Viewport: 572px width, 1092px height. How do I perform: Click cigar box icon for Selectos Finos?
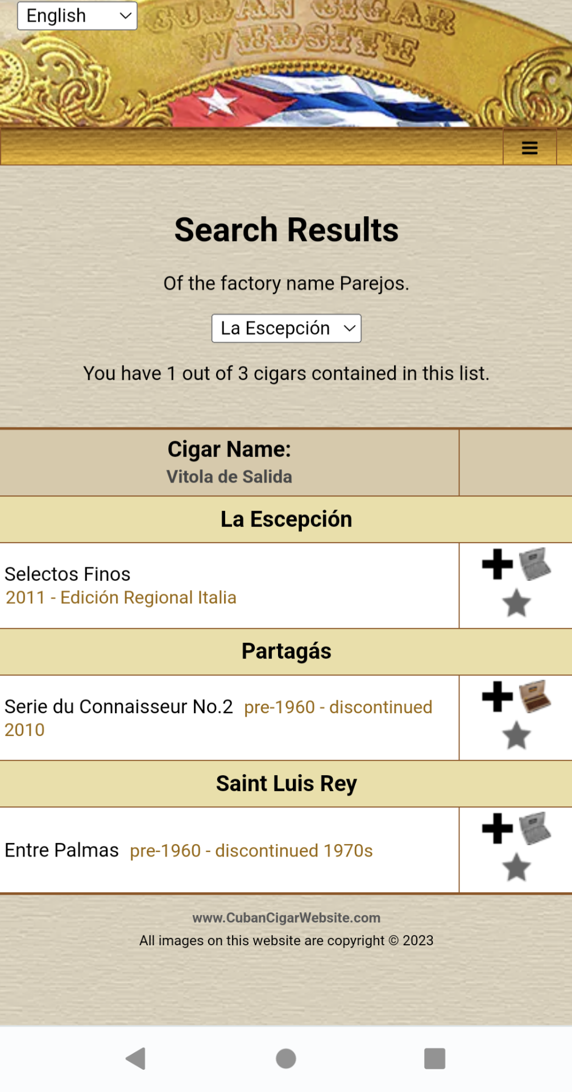[535, 564]
